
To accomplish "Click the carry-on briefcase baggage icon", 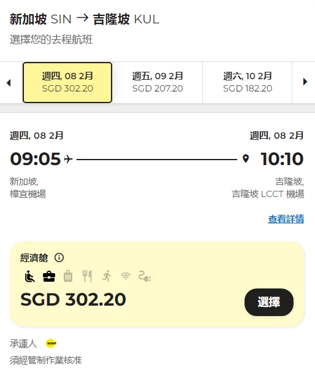I will (49, 276).
